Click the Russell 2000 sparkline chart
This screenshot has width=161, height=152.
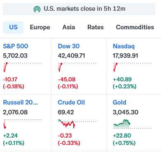[22, 124]
